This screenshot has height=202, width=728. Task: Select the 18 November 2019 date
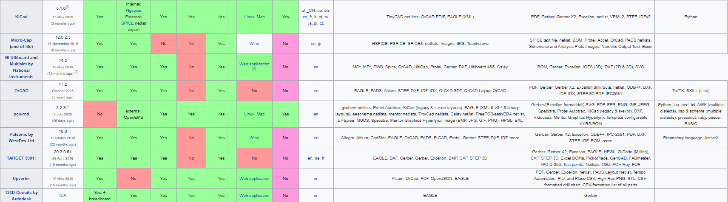(x=63, y=44)
